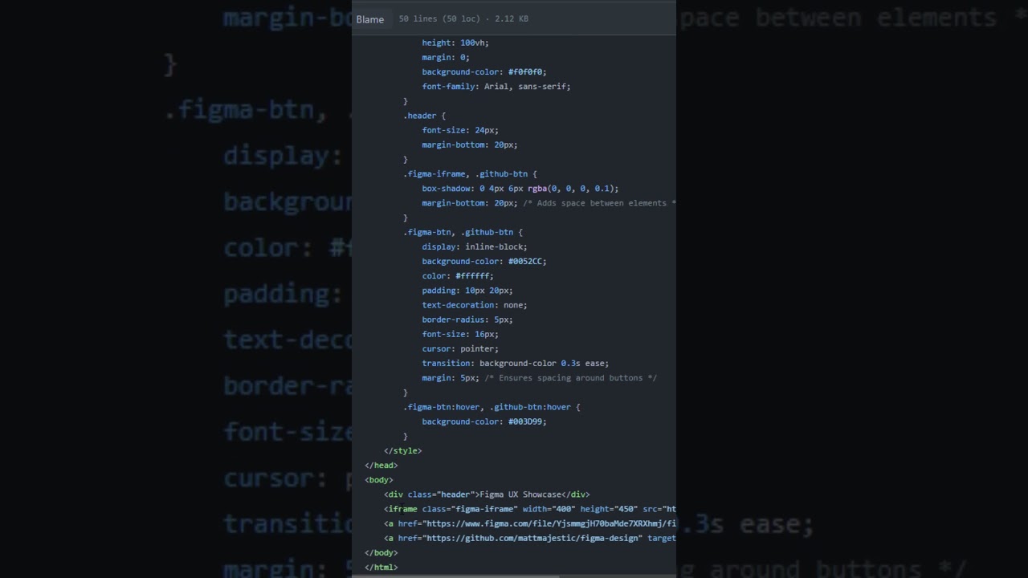The height and width of the screenshot is (578, 1028).
Task: Click the 'margin: 0;' code line
Action: tap(446, 57)
